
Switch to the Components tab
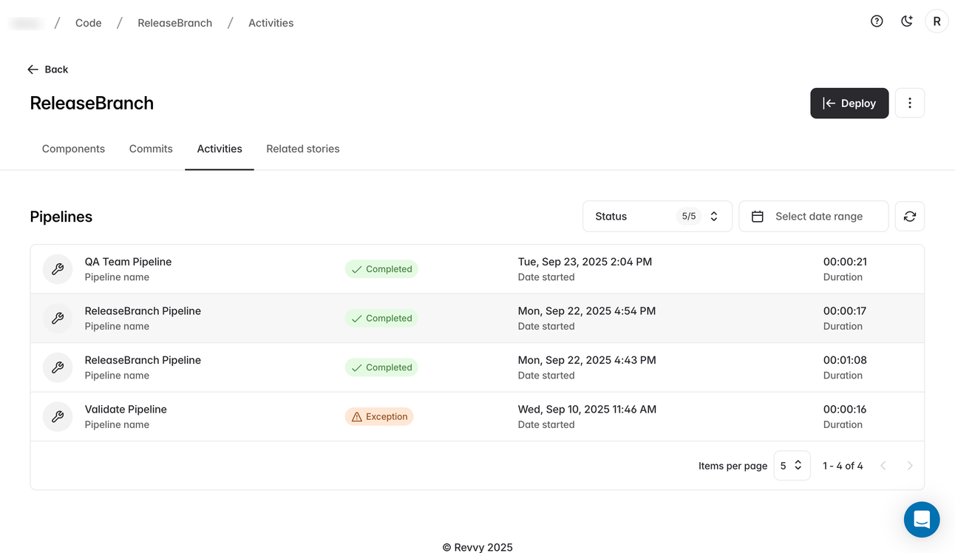(x=73, y=149)
